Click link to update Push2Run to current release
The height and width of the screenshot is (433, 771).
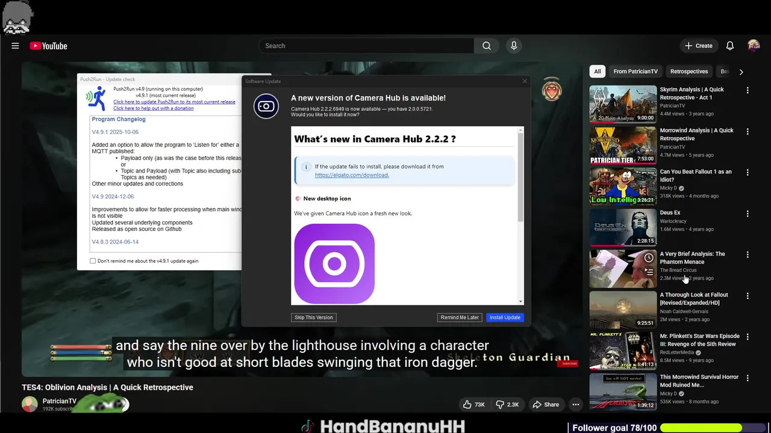[x=174, y=102]
